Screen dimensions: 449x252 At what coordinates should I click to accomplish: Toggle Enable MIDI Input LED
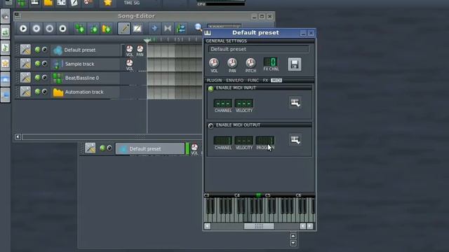[210, 89]
